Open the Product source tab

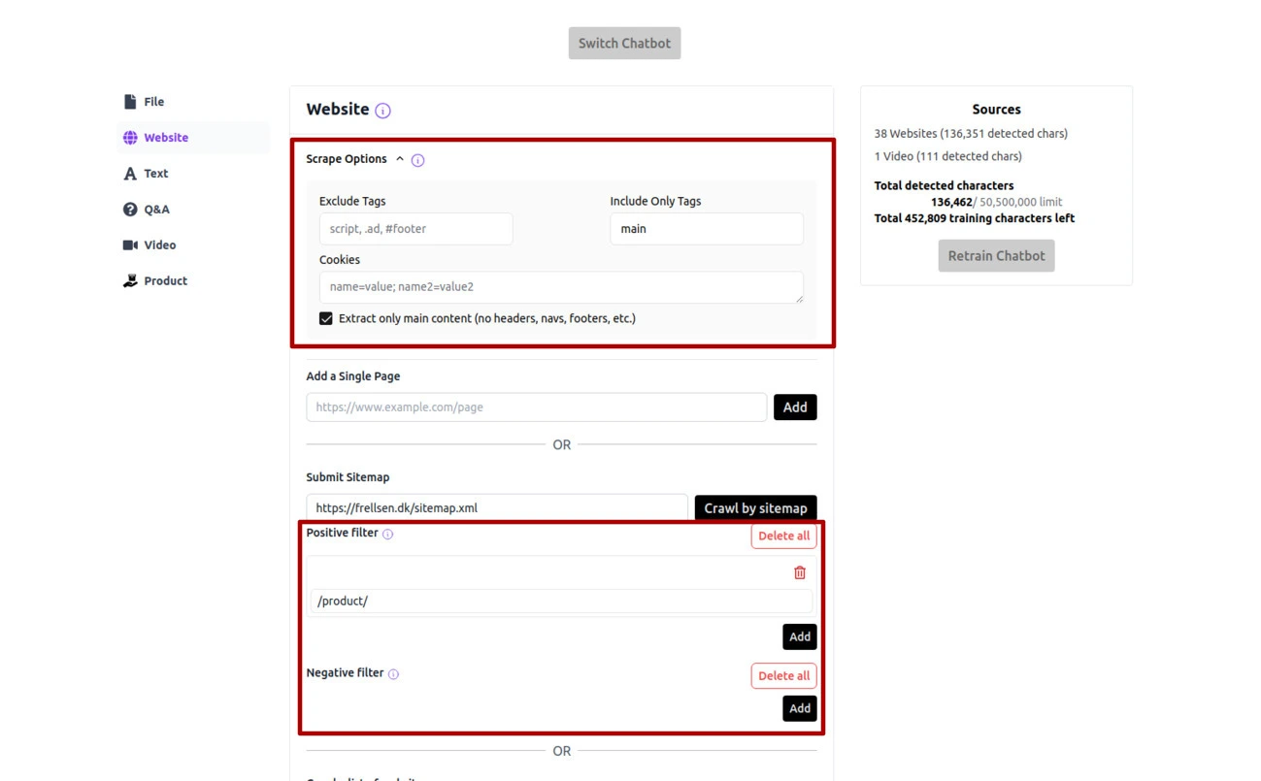tap(165, 281)
